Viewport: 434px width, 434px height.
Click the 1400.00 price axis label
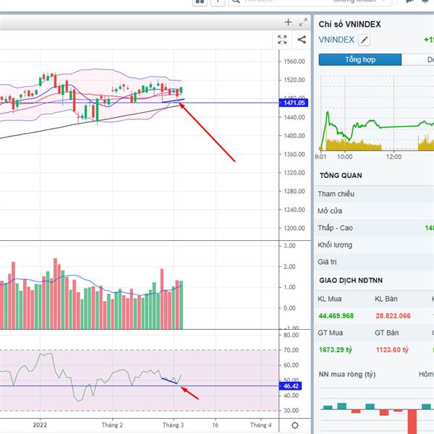(x=294, y=136)
